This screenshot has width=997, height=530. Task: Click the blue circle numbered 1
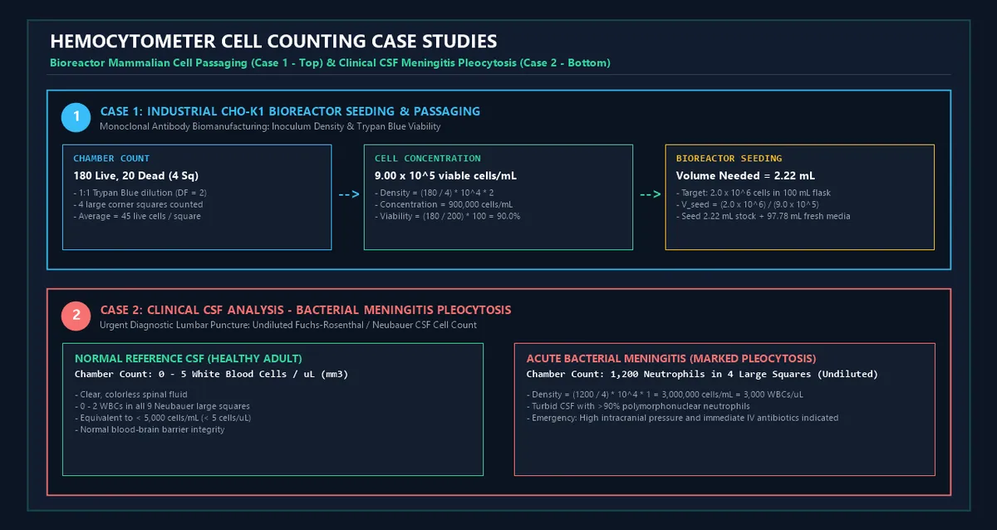(x=76, y=118)
